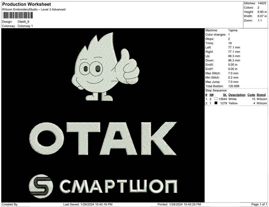
Task: Click the 'Stops:' label
Action: click(210, 39)
